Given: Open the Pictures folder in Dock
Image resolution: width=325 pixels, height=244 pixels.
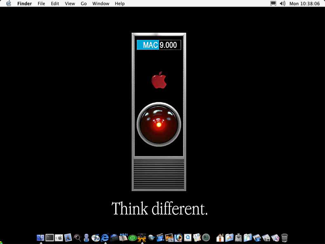Looking at the screenshot, I should point(266,238).
